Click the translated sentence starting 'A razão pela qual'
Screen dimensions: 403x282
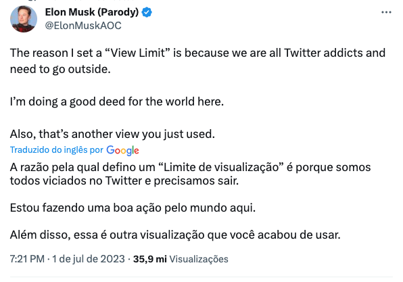point(191,174)
